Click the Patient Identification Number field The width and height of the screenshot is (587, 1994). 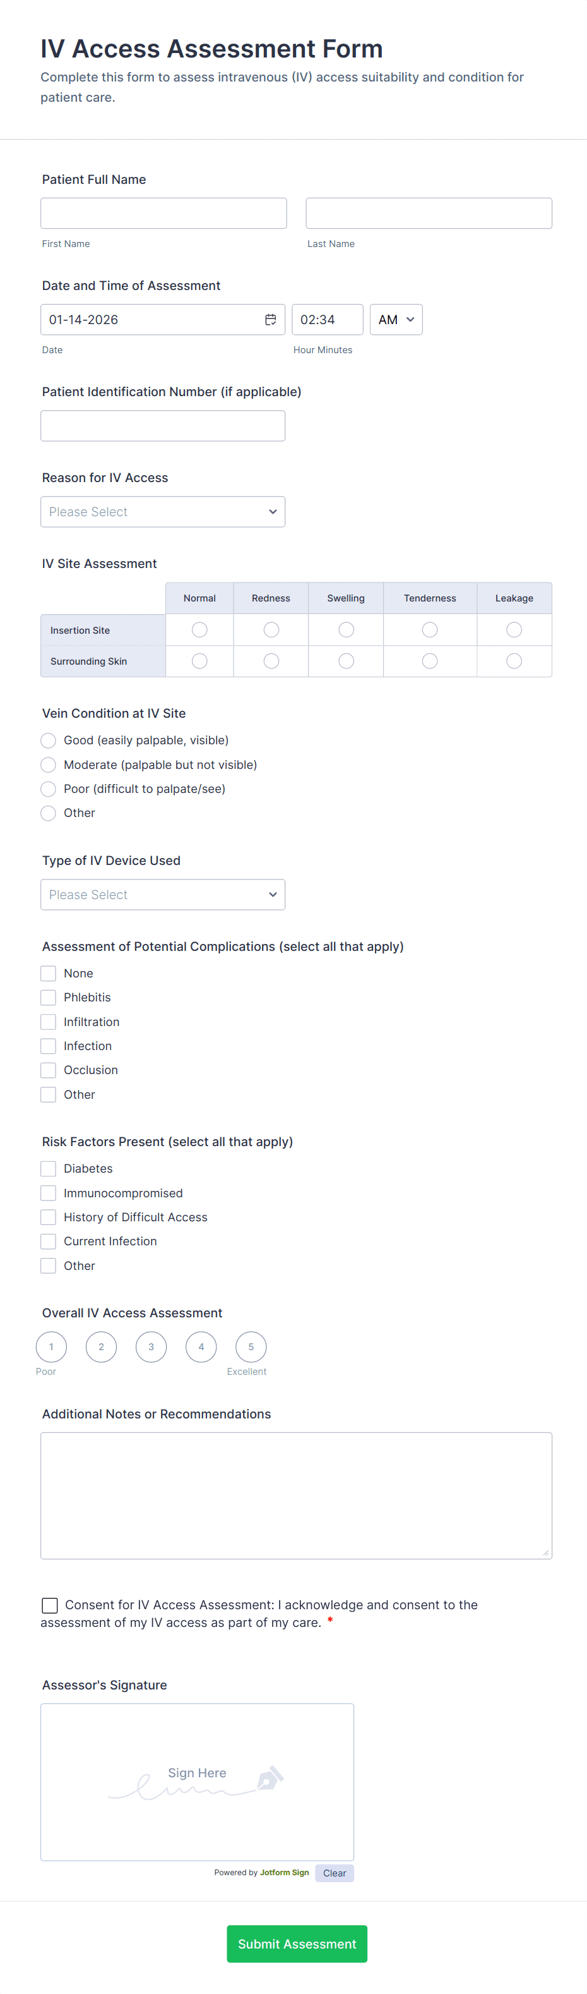[x=162, y=425]
